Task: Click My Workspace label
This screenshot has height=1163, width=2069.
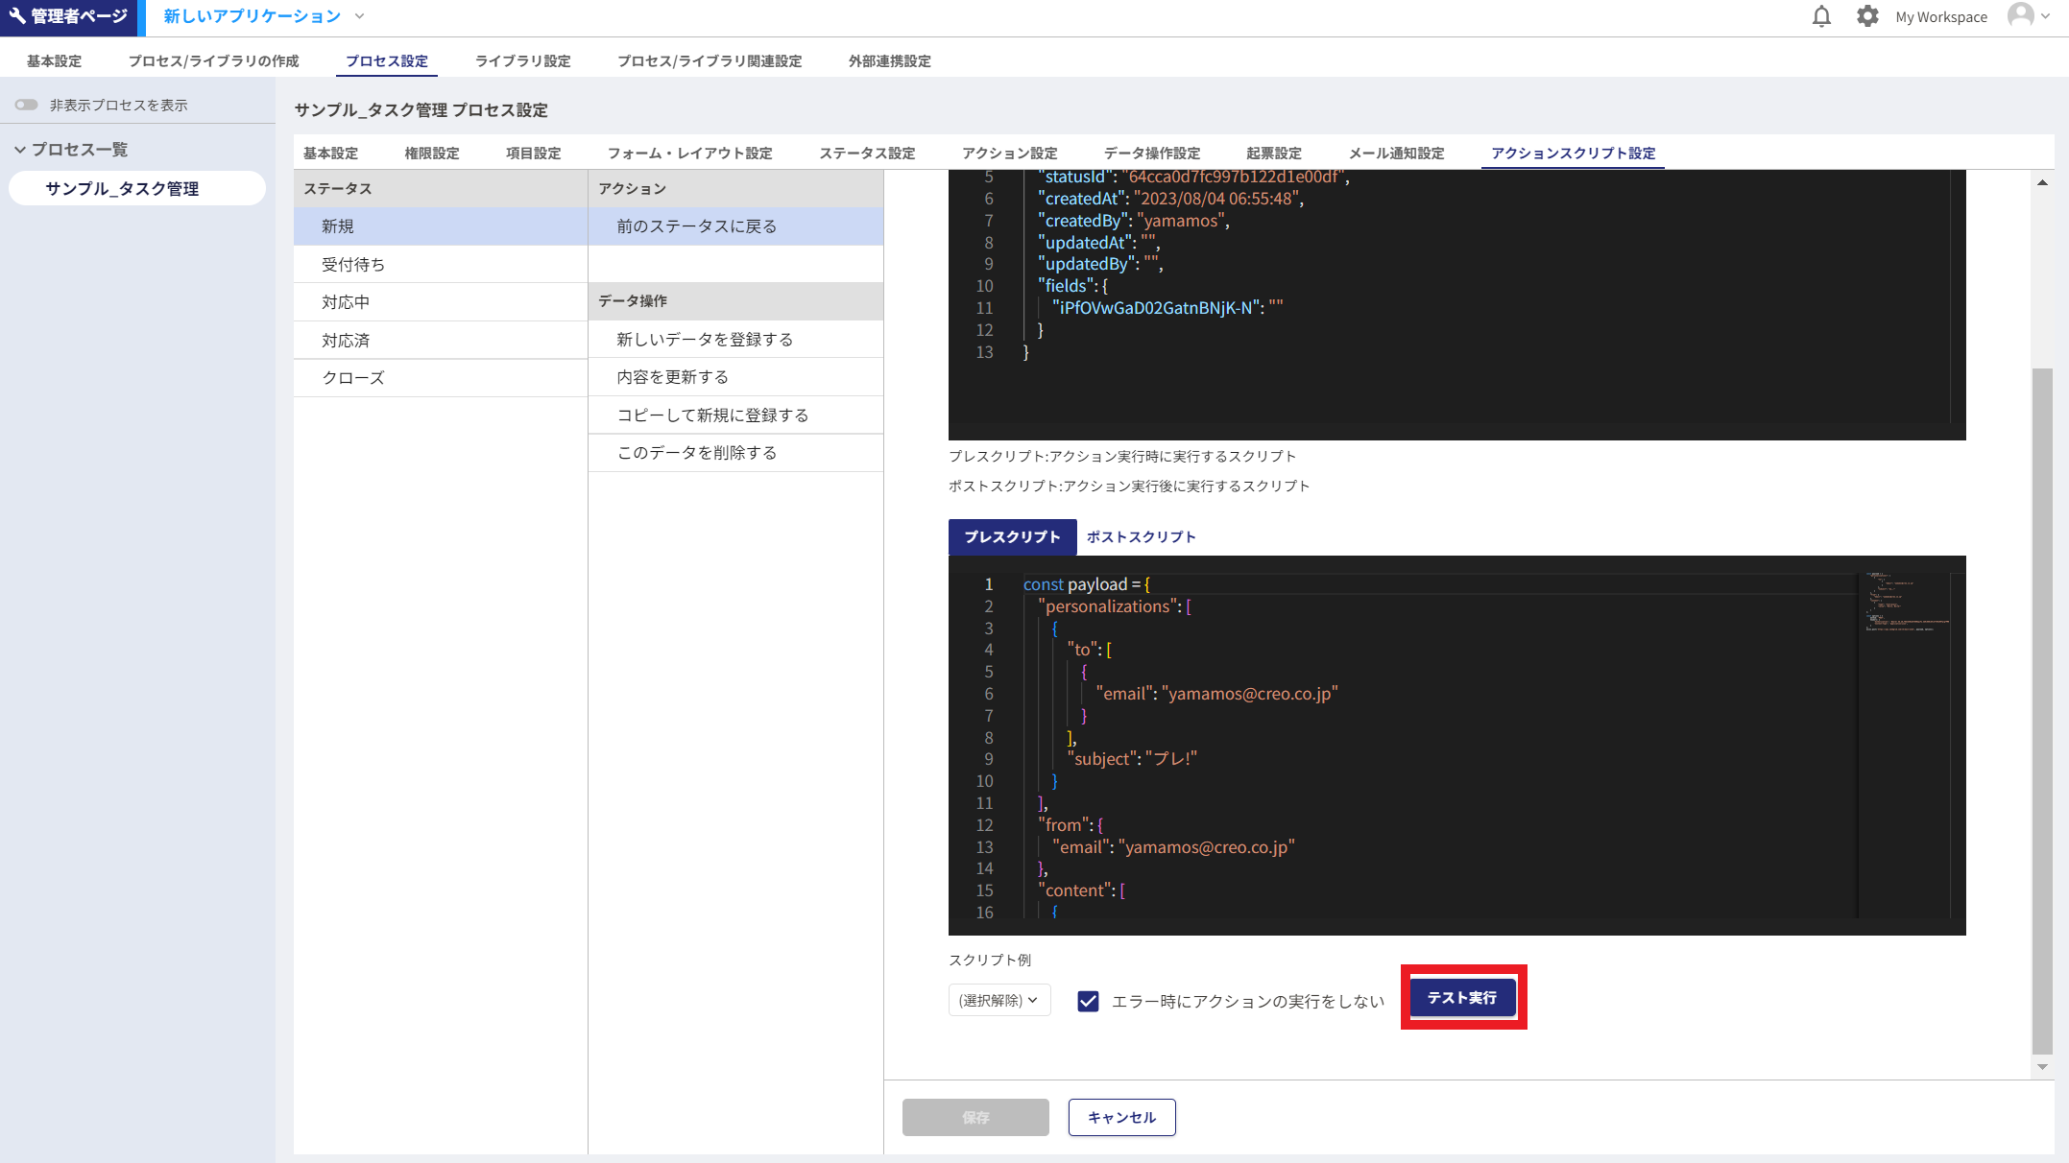Action: tap(1941, 16)
